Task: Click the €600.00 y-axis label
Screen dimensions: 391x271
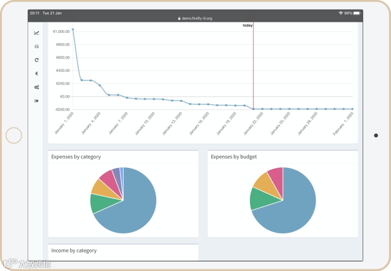Action: [63, 57]
